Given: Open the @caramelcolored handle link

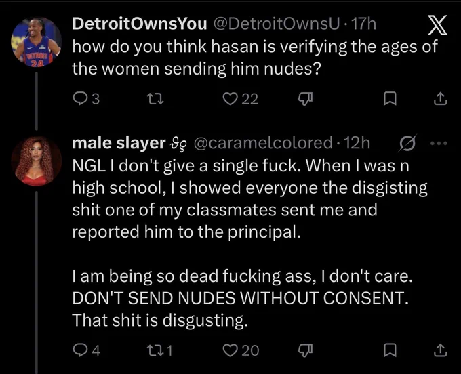Looking at the screenshot, I should click(263, 143).
